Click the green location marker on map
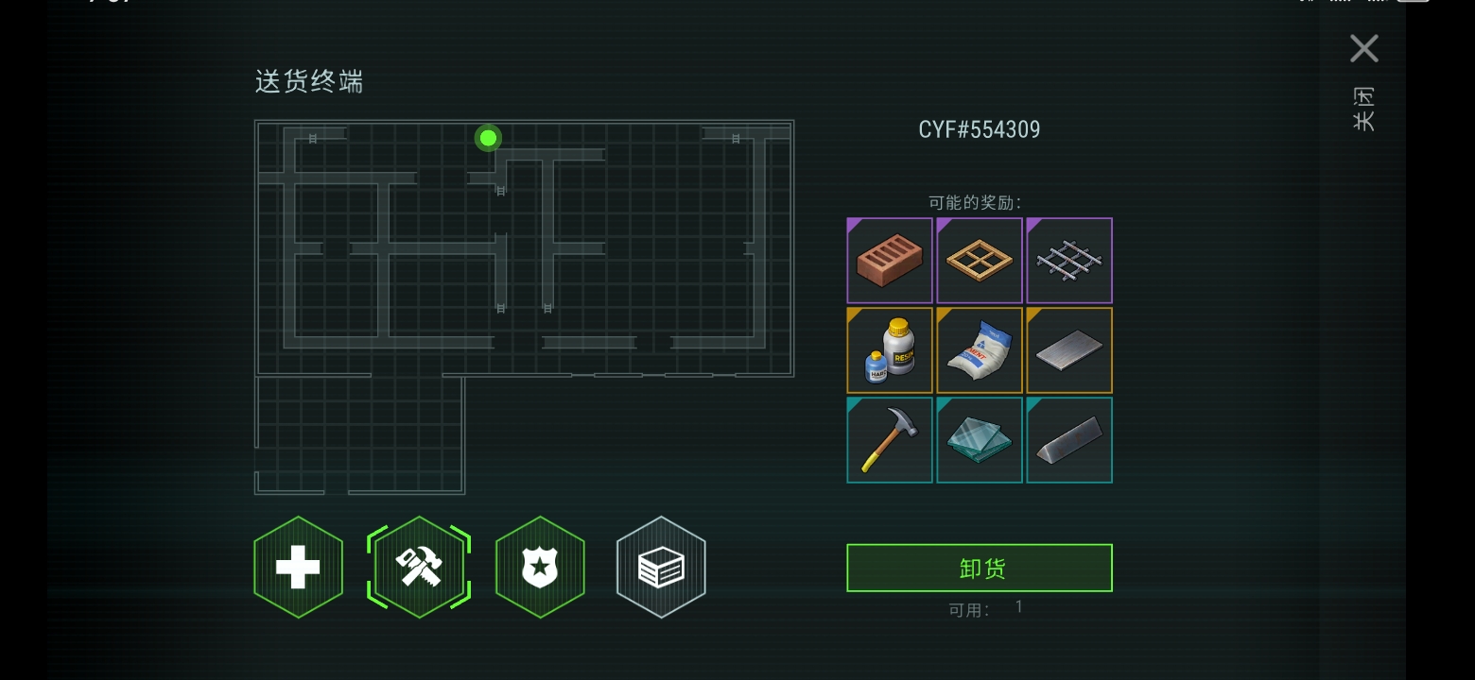 (x=488, y=138)
